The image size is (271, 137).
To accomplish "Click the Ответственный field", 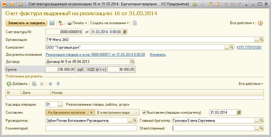I will 213,128.
